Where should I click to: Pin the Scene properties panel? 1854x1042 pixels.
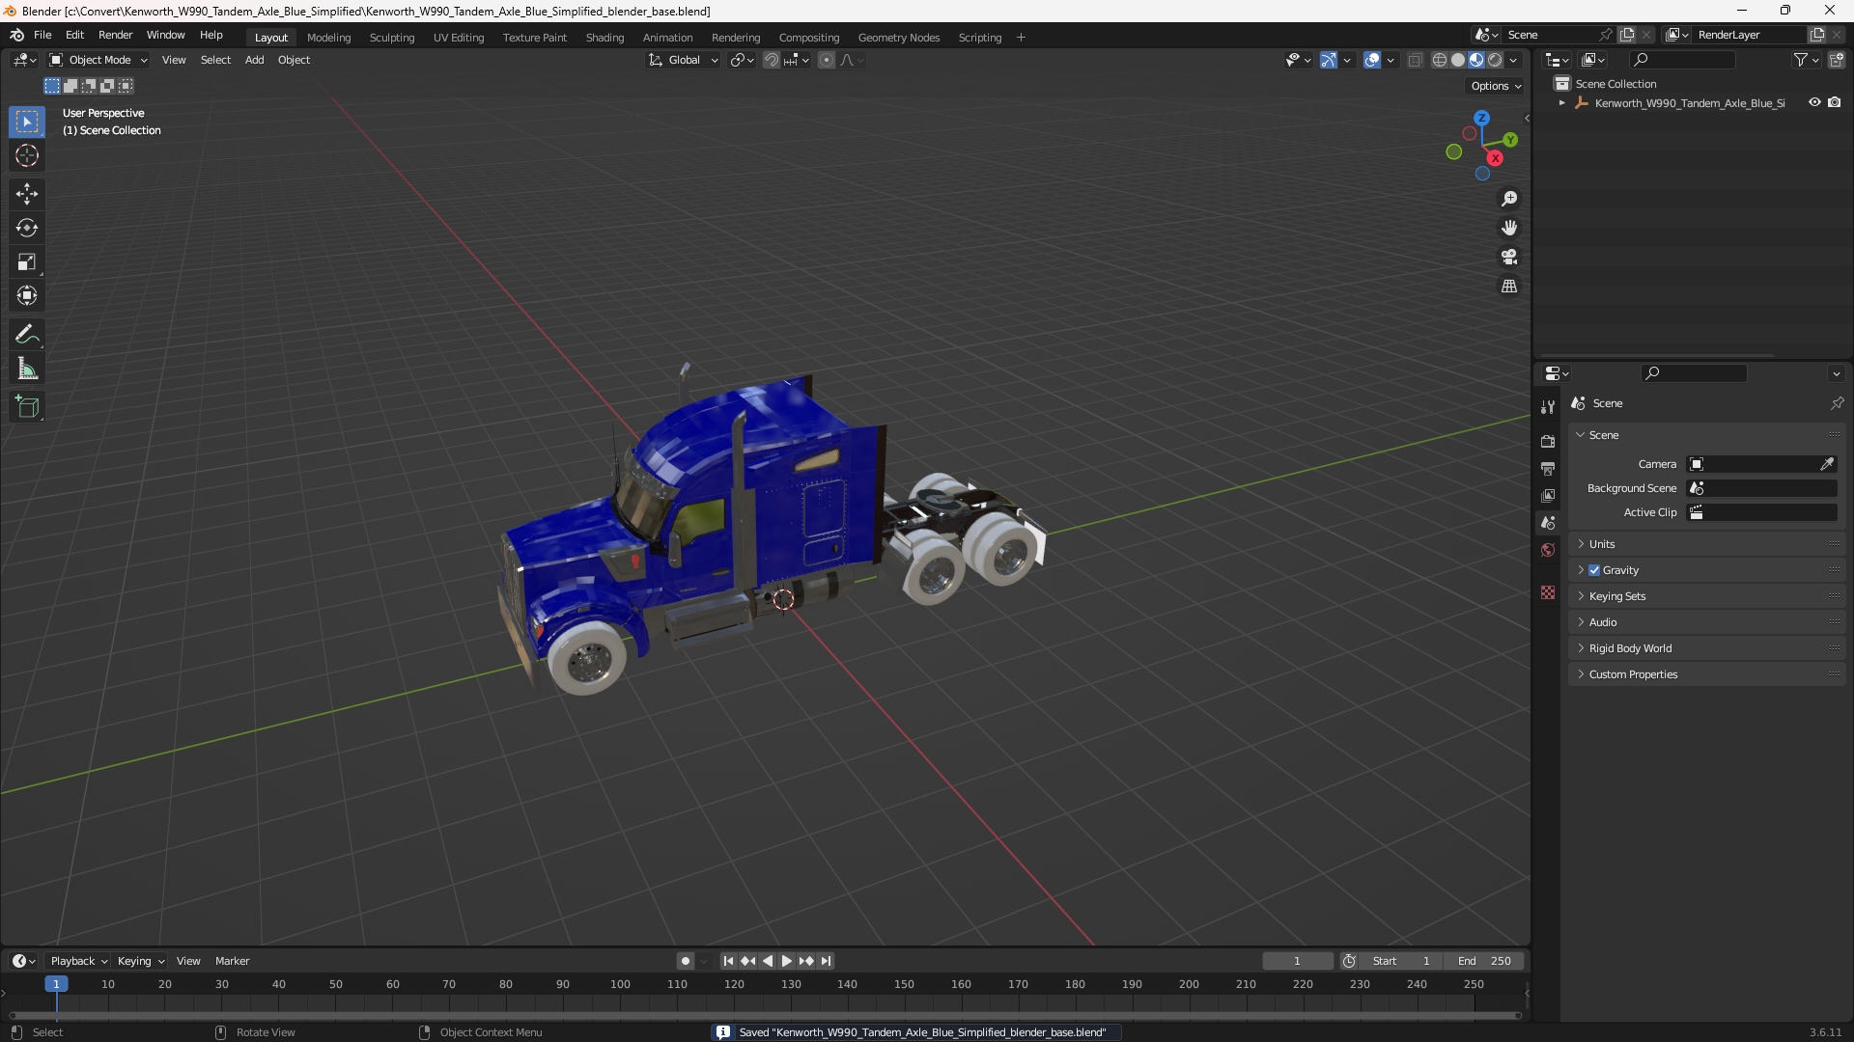coord(1837,403)
